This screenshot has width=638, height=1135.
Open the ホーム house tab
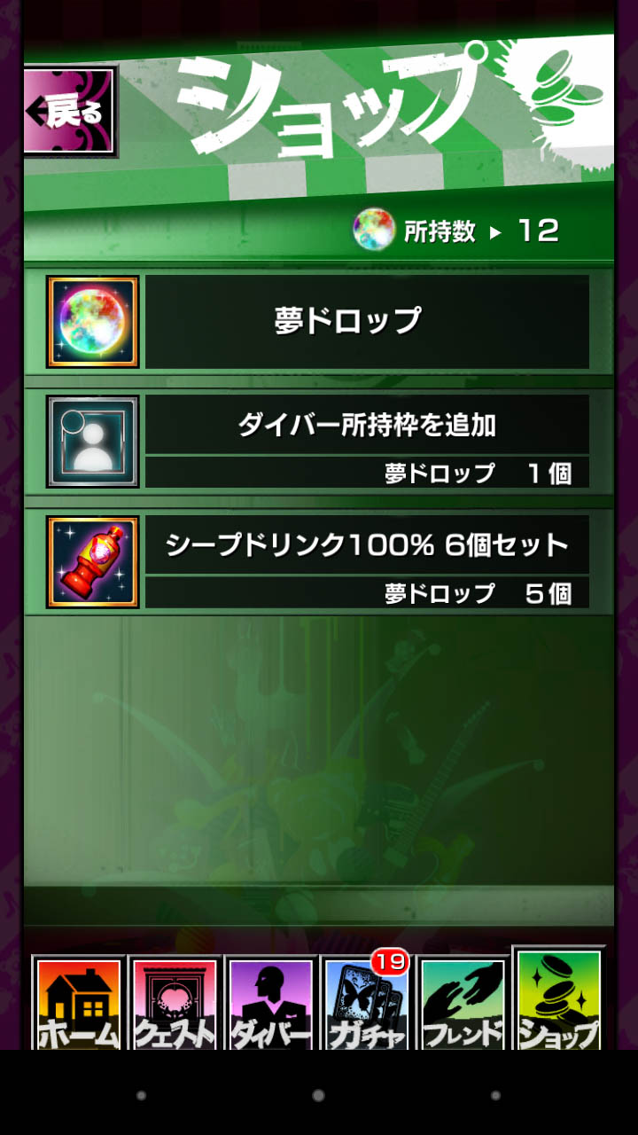tap(79, 1004)
